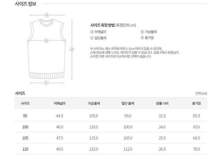Select the ⓓ 총기장 legend icon
This screenshot has width=222, height=157.
142,38
